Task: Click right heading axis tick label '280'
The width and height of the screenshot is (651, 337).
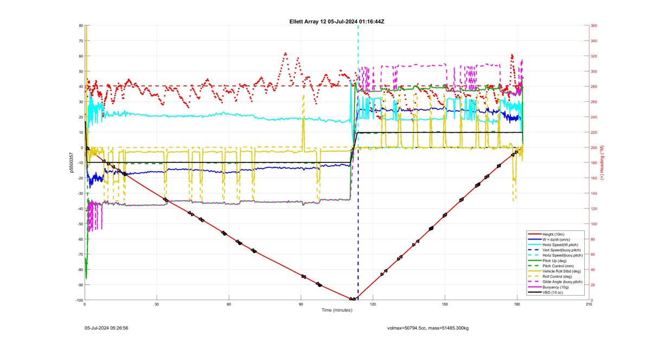Action: [x=594, y=87]
